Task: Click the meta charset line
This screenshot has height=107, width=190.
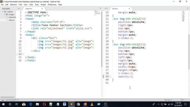Action: (x=48, y=22)
